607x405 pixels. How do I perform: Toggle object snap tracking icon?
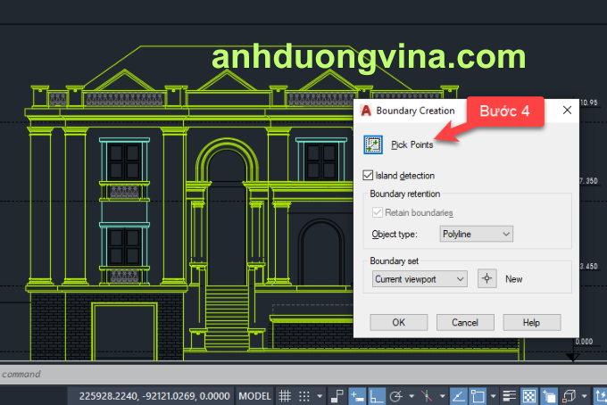point(456,395)
